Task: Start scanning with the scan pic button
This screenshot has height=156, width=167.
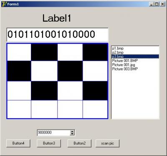Action: 107,144
